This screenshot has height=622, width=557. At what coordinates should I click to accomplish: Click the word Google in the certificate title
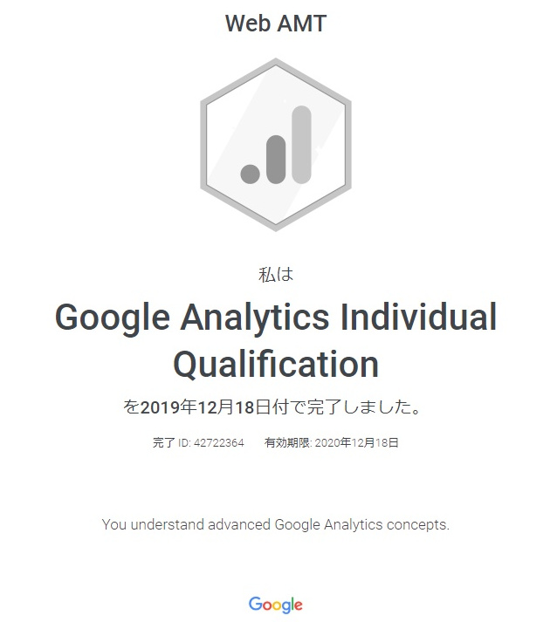click(x=111, y=318)
